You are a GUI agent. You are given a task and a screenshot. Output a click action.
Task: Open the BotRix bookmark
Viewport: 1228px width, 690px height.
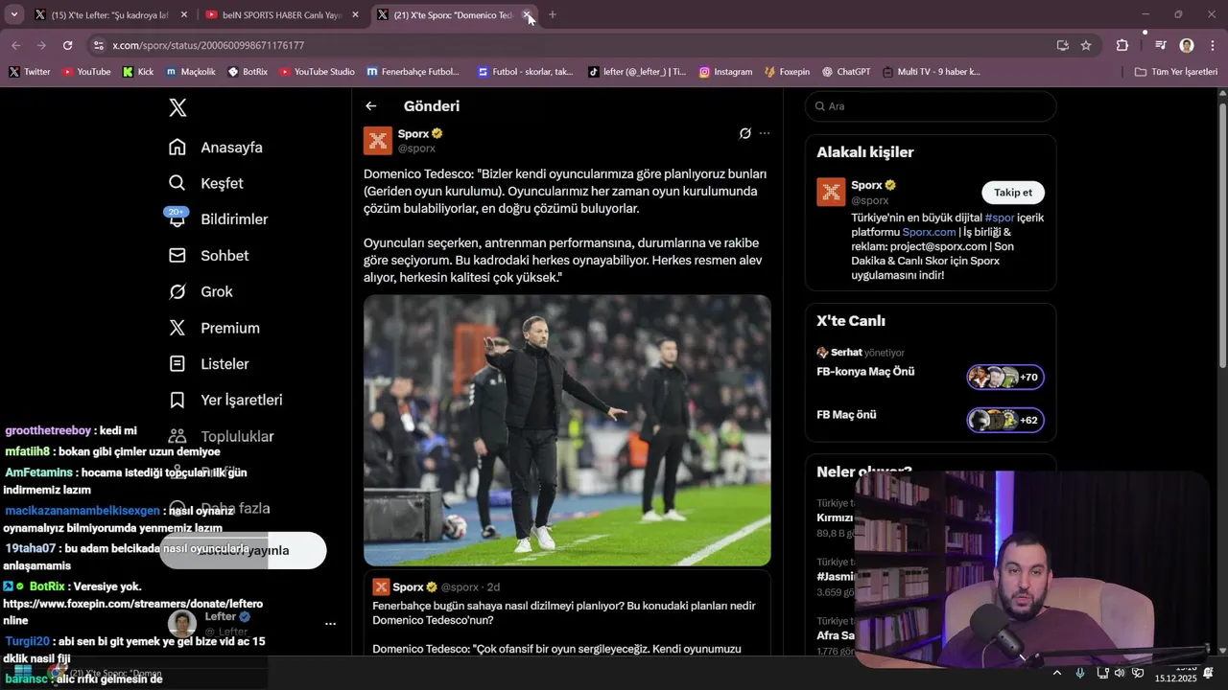click(x=248, y=72)
